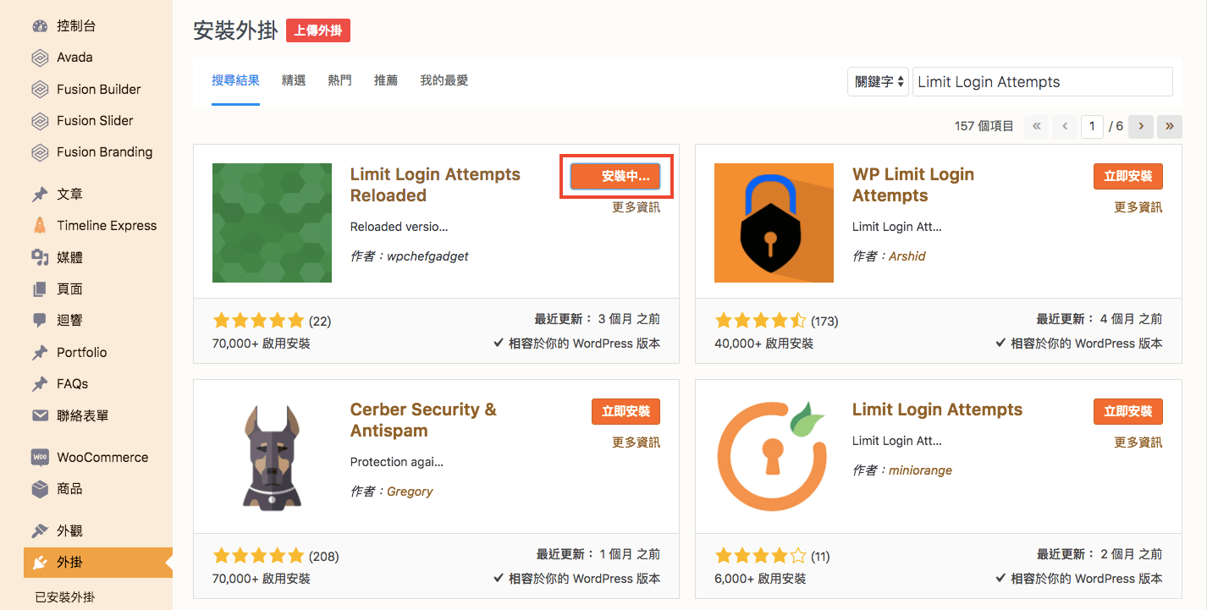1207x610 pixels.
Task: Select the Fusion Slider icon
Action: [40, 121]
